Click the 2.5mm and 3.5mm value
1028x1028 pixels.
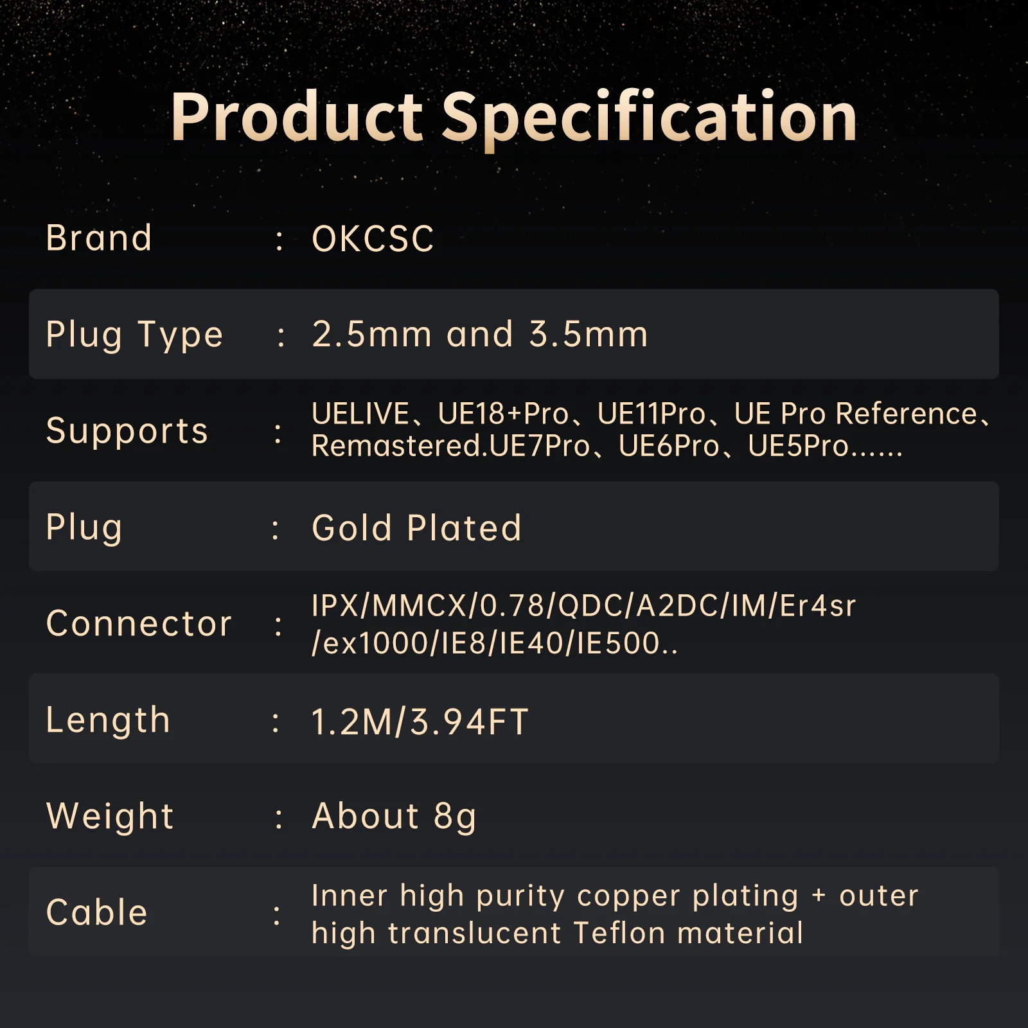coord(480,335)
